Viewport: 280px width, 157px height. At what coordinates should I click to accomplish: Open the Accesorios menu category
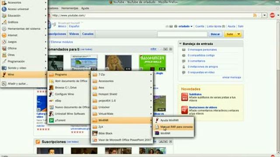pyautogui.click(x=24, y=3)
